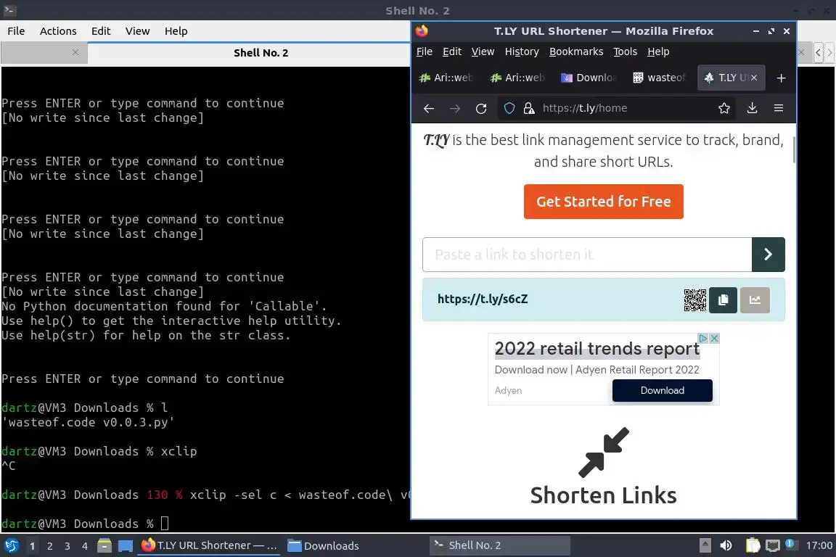Open AdChoices info icon on ad
The image size is (836, 557).
(x=704, y=338)
